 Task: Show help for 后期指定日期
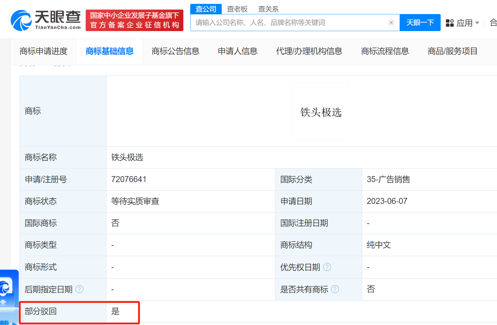pos(79,289)
